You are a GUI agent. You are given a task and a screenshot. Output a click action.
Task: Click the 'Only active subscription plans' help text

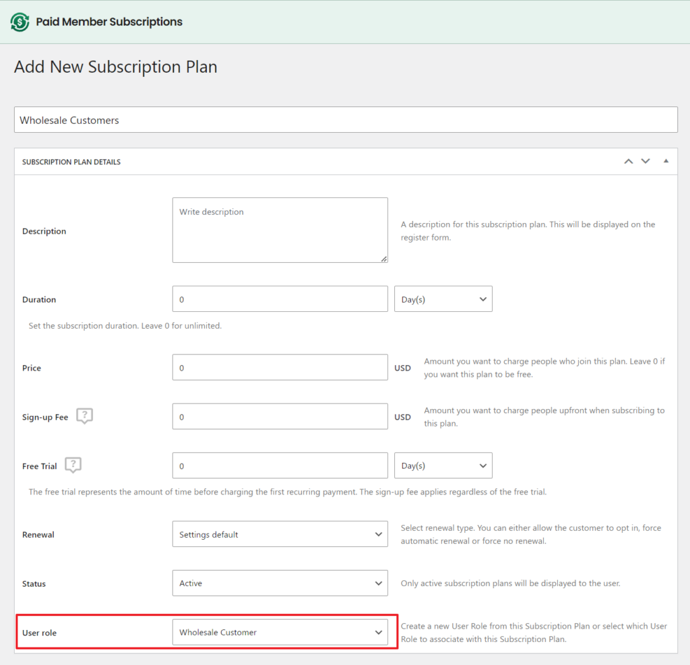coord(511,583)
